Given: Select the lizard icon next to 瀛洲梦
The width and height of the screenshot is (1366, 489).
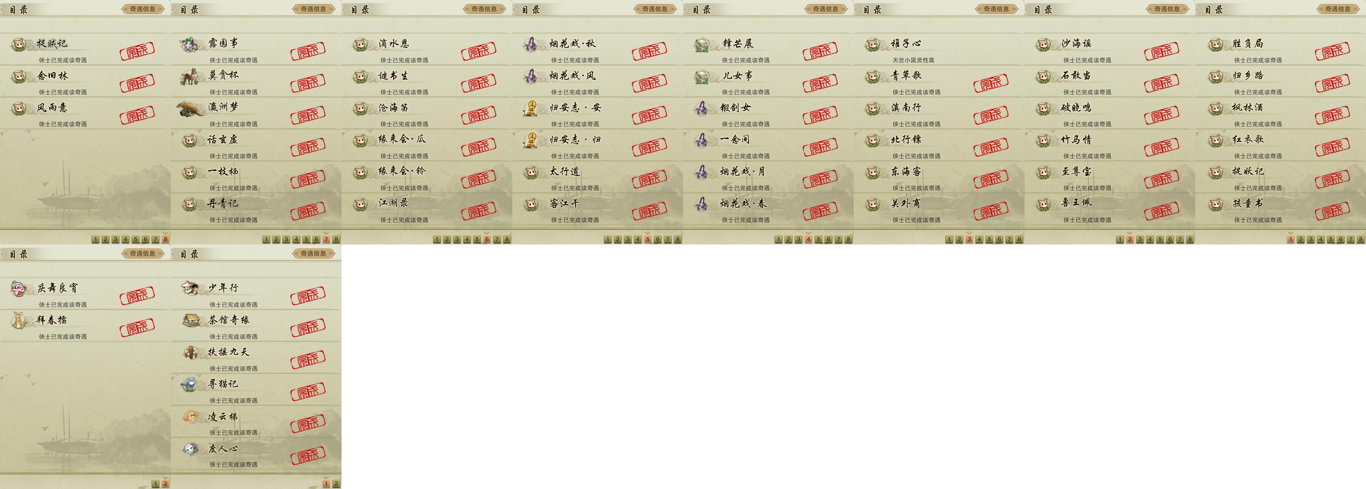Looking at the screenshot, I should click(190, 109).
